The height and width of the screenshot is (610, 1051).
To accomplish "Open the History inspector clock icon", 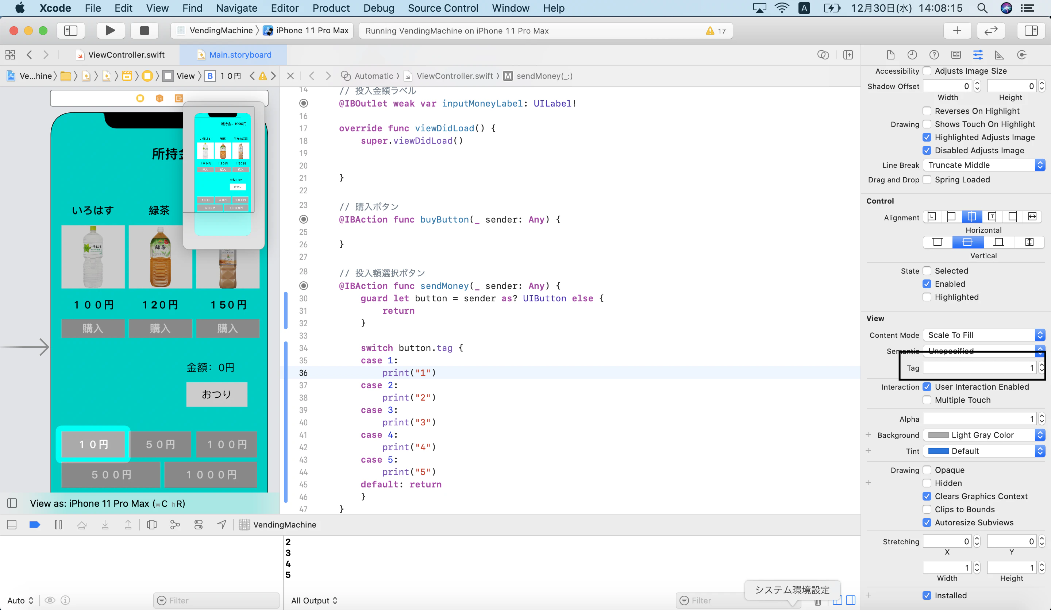I will click(x=912, y=55).
